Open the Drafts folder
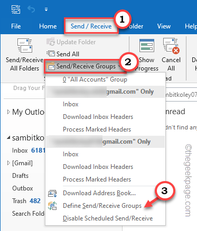 [x=21, y=176]
